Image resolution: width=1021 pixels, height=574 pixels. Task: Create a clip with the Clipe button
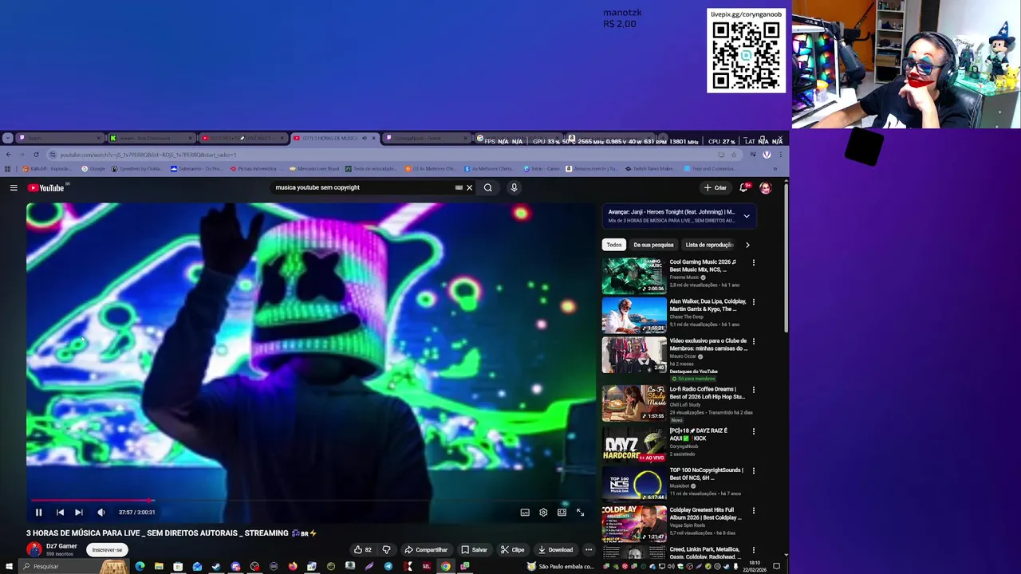coord(512,549)
